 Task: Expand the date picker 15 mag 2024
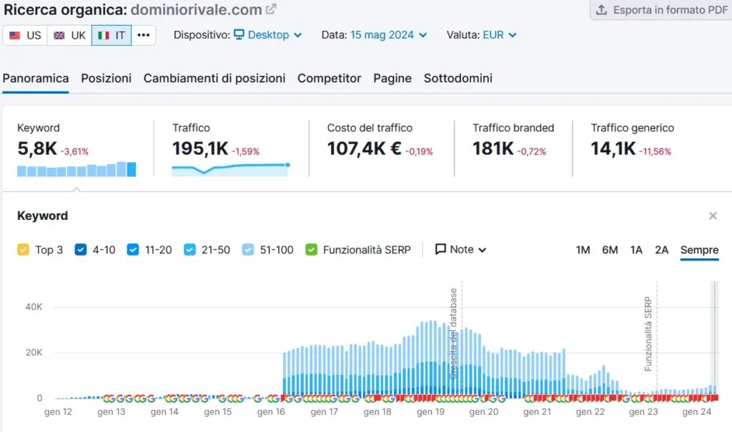coord(388,35)
